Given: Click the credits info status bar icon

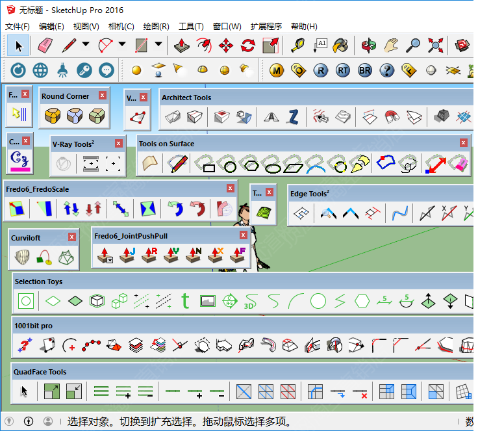Looking at the screenshot, I should click(x=29, y=421).
